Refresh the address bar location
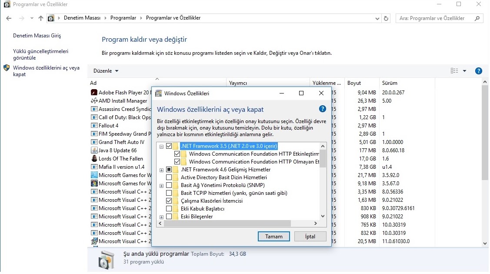This screenshot has width=490, height=274. (x=386, y=18)
